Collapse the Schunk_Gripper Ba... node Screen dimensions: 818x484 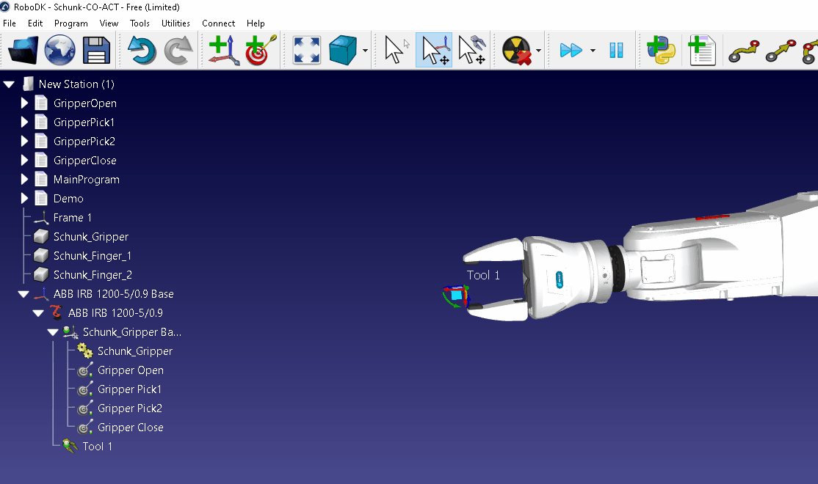click(x=53, y=332)
